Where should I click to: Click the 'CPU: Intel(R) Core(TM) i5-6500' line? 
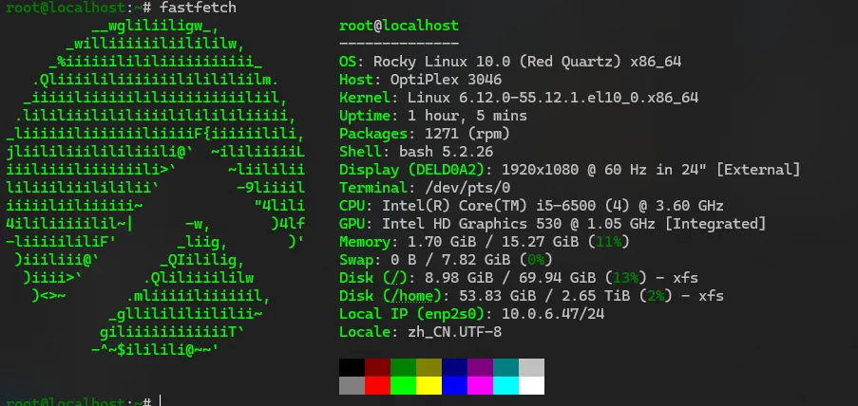pos(531,206)
